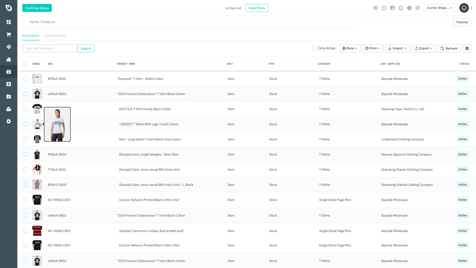Select supplier LA Branded Clothing Company
Screen dimensions: 476x268
(403, 139)
